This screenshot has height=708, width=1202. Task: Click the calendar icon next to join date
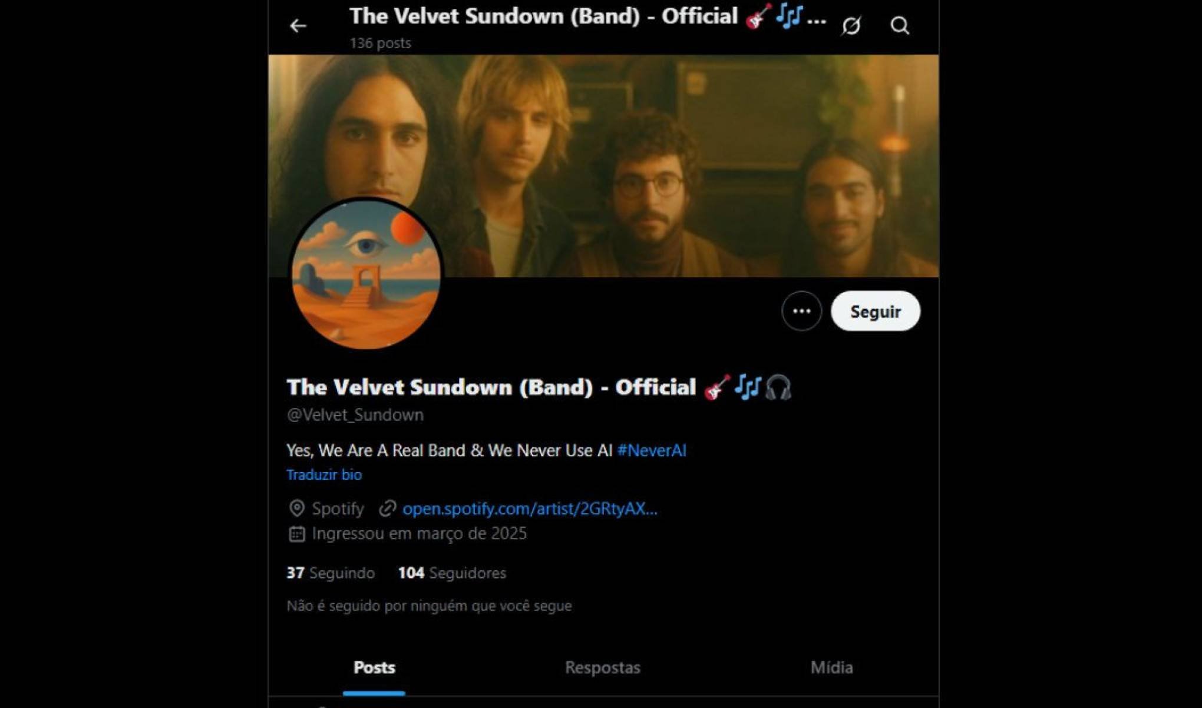tap(297, 534)
